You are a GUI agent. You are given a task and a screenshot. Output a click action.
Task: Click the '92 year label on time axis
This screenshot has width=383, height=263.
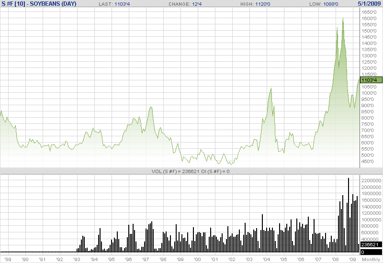59,259
